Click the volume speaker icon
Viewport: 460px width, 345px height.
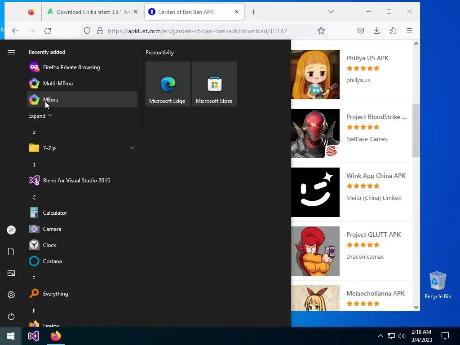pyautogui.click(x=402, y=336)
